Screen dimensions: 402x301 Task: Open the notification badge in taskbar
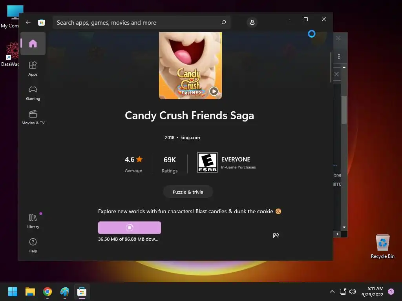coord(391,292)
